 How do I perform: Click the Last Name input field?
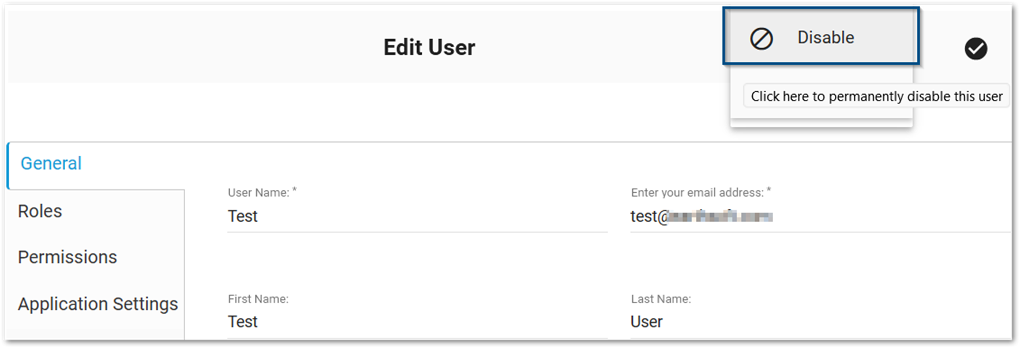[819, 322]
